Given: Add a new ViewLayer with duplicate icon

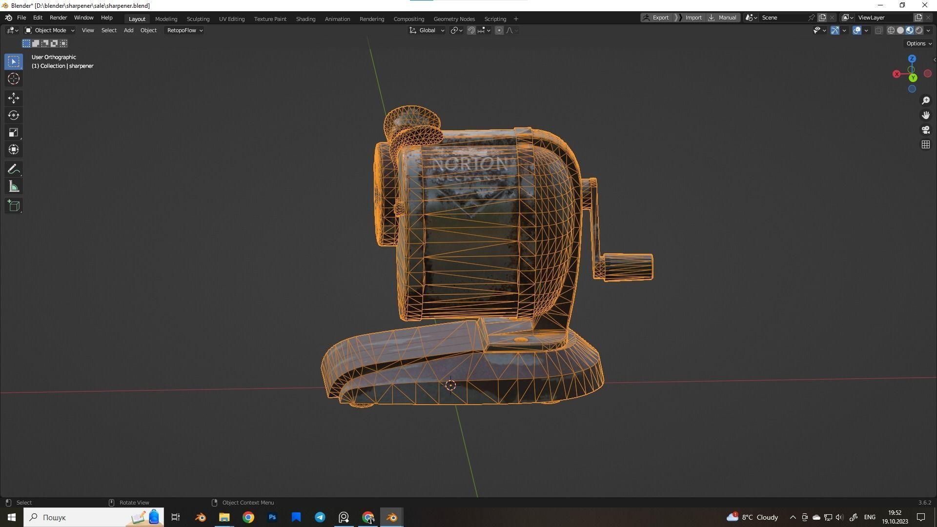Looking at the screenshot, I should click(x=918, y=18).
